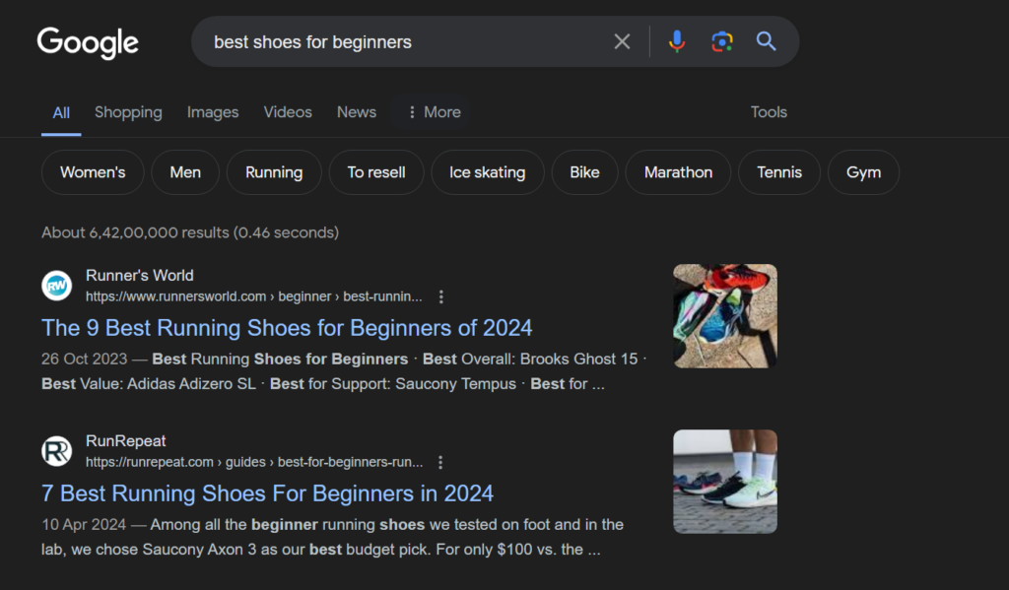Apply the Ice skating filter chip

click(x=488, y=172)
